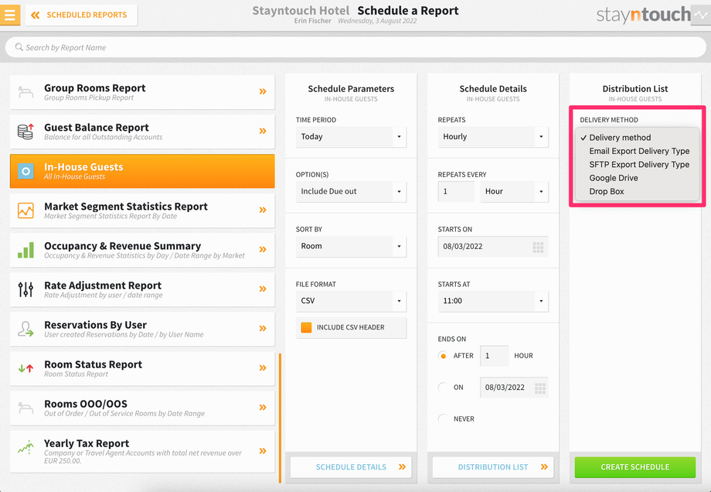The height and width of the screenshot is (492, 711).
Task: Click the stayntouch logo
Action: 644,15
